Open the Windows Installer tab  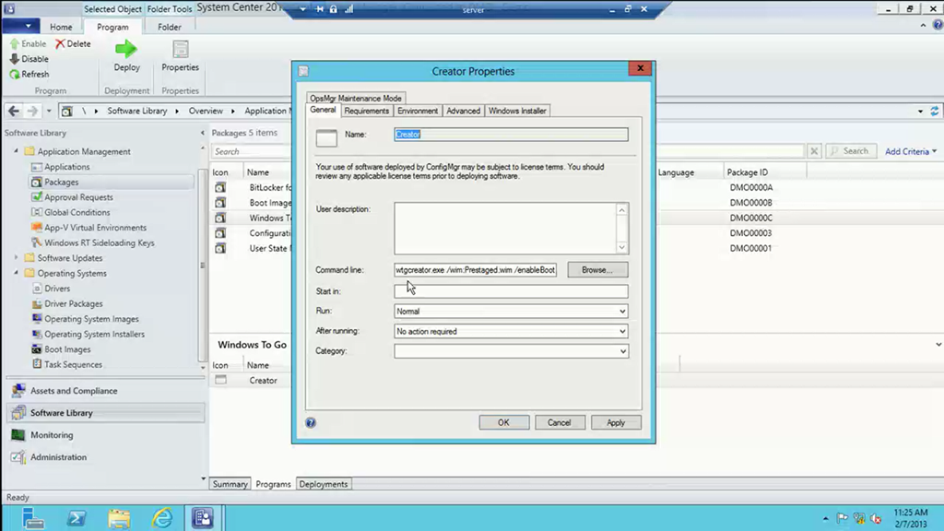click(x=517, y=111)
